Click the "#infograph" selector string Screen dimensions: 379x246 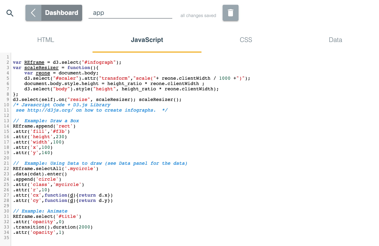tap(99, 62)
